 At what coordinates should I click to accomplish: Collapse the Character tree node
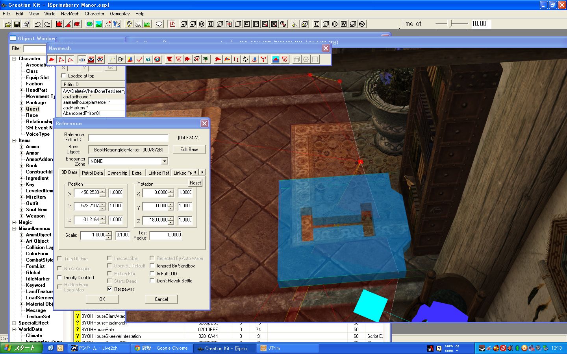14,59
